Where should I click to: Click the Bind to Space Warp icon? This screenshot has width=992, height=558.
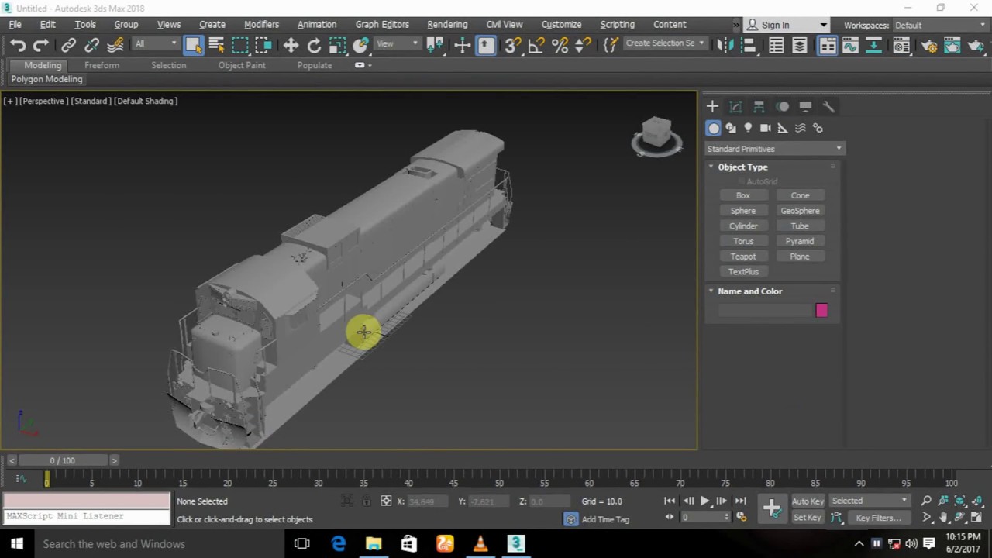tap(115, 46)
